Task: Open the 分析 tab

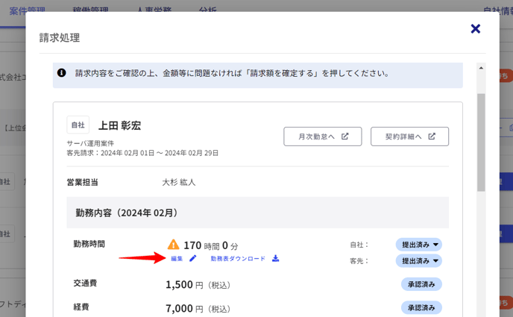Action: pyautogui.click(x=208, y=10)
